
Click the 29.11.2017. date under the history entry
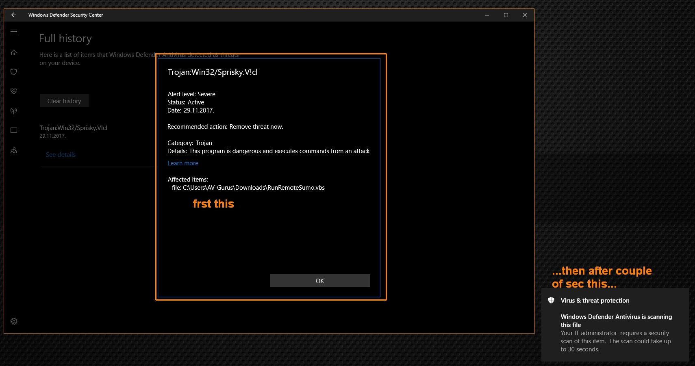52,136
